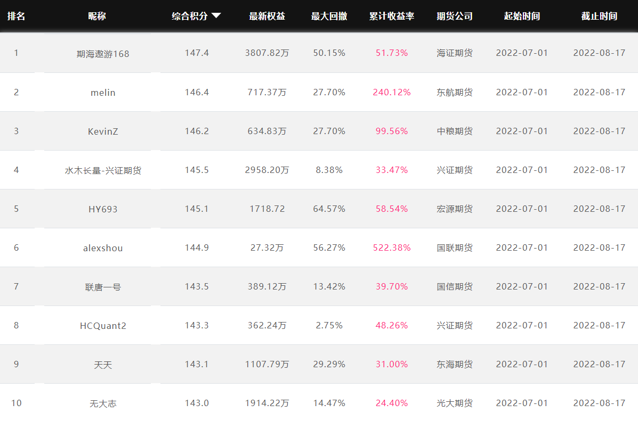This screenshot has height=421, width=638.
Task: Click the 排名 column header
Action: tap(17, 16)
